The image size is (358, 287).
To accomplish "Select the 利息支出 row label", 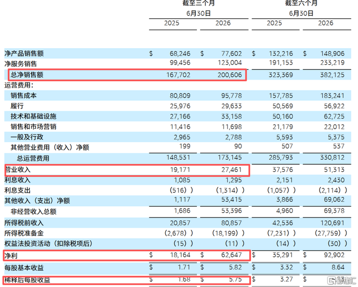I will [17, 190].
